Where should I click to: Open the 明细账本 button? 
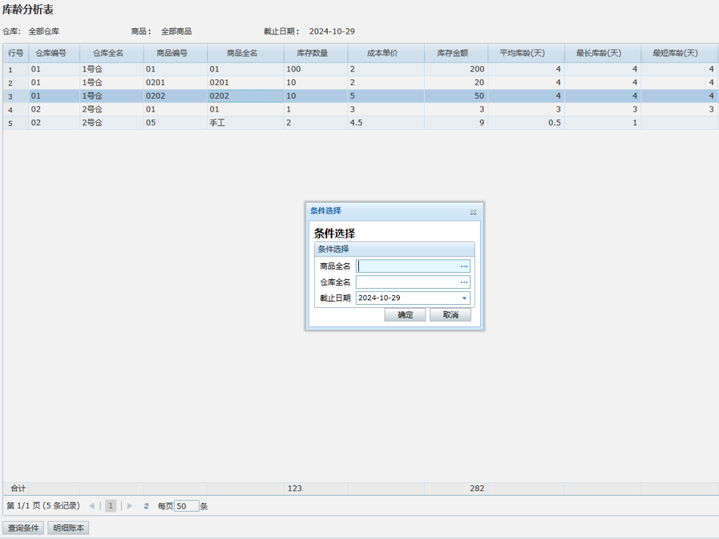tap(68, 528)
